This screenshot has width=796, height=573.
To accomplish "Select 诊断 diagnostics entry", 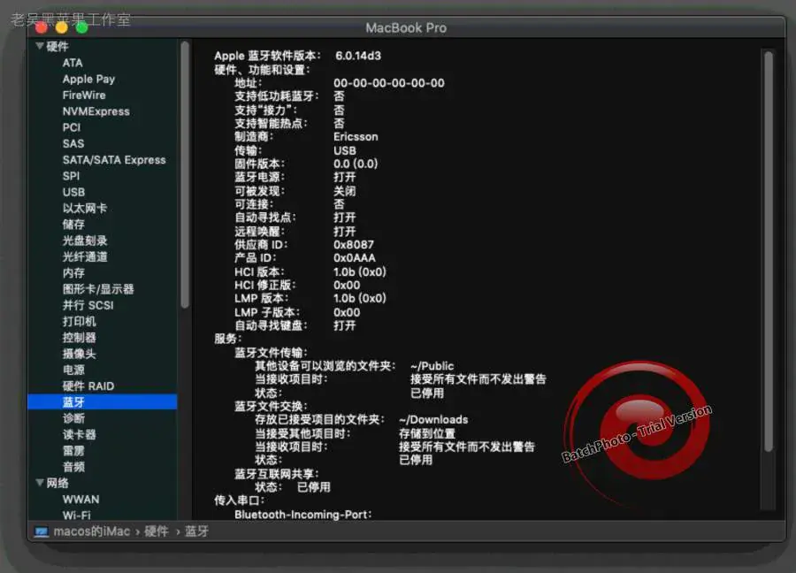I will point(73,419).
